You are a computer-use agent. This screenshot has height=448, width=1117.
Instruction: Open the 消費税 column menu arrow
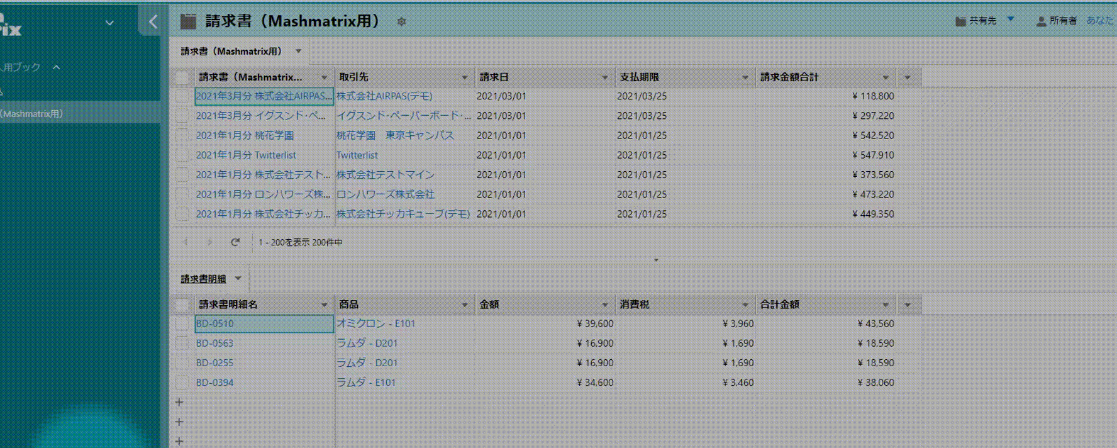click(x=745, y=305)
